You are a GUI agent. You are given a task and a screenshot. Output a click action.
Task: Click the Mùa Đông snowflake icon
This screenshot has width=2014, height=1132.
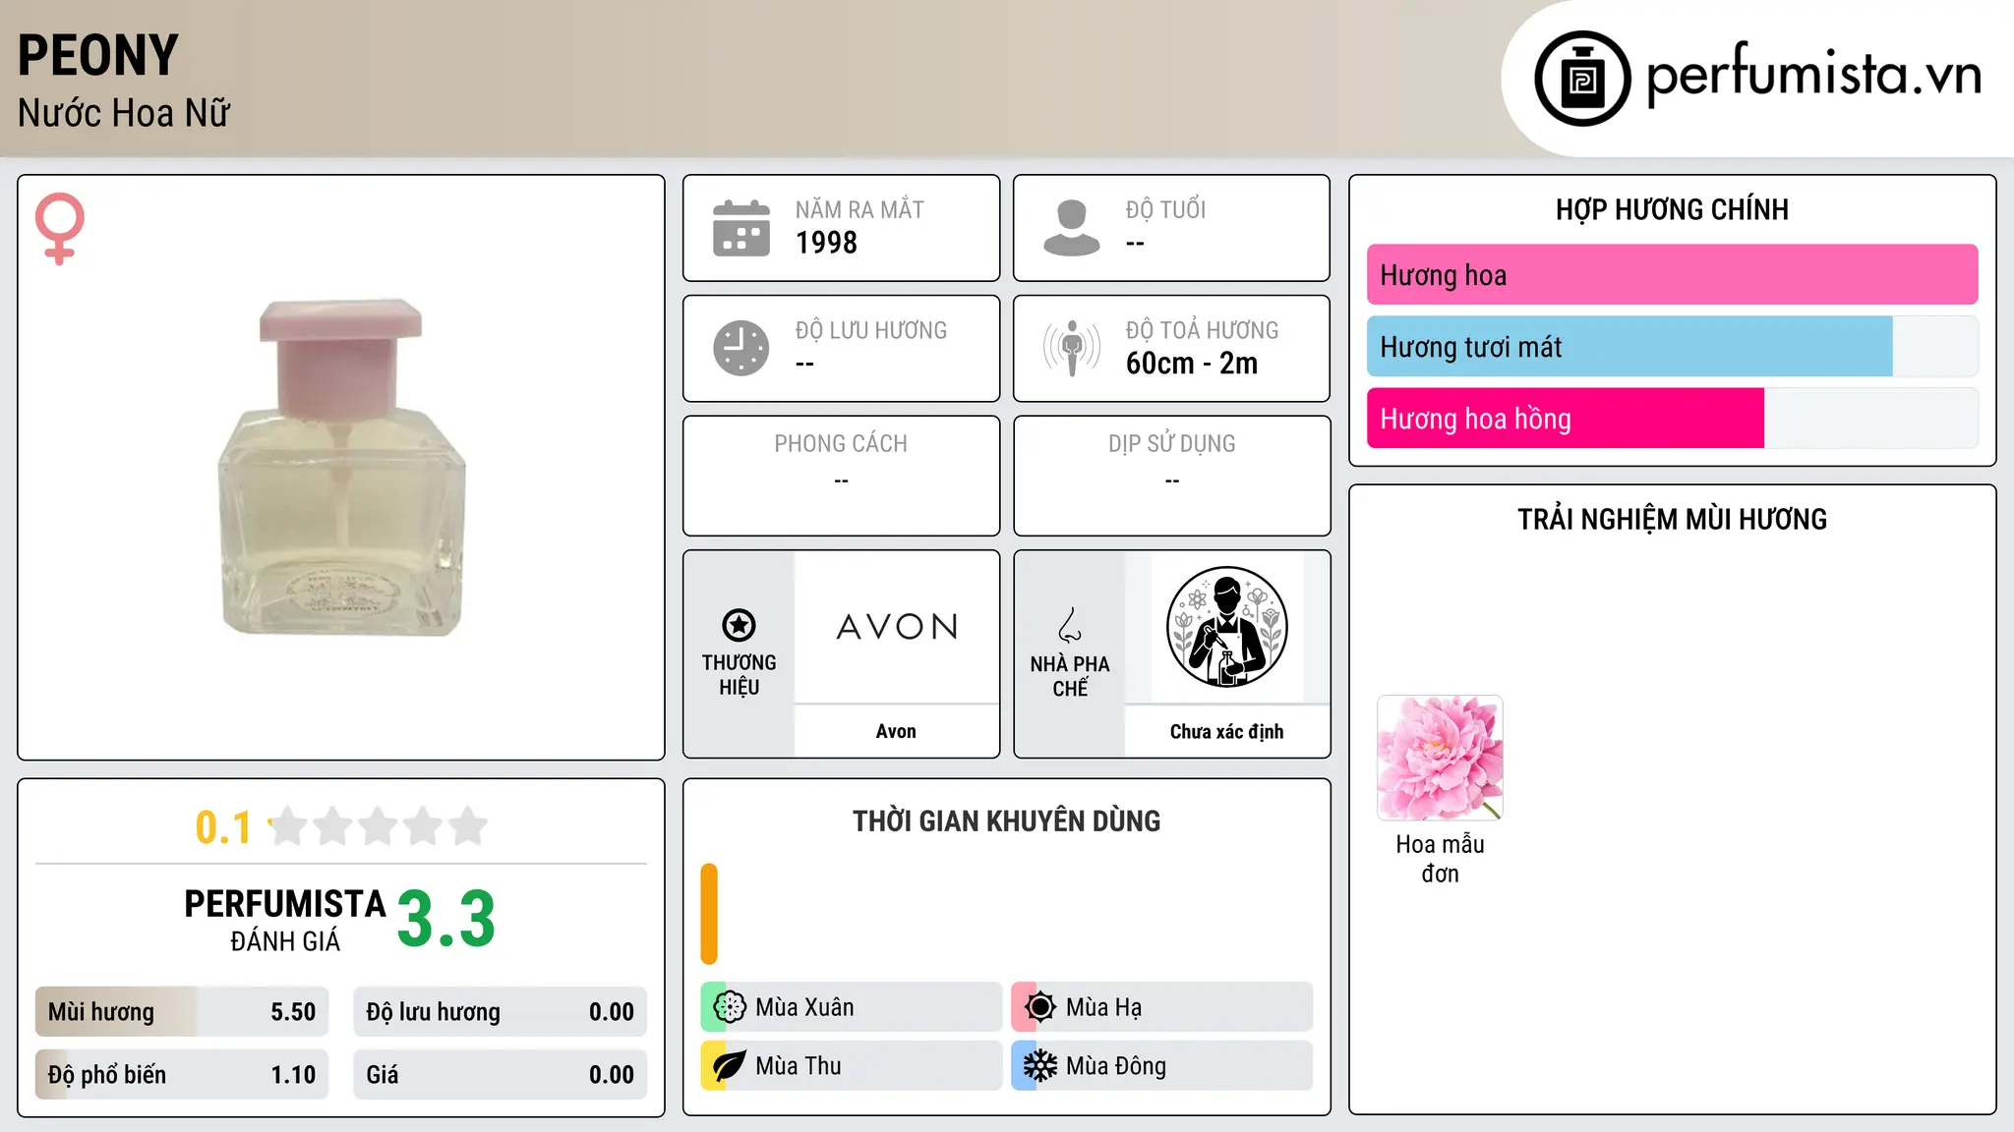point(1040,1066)
